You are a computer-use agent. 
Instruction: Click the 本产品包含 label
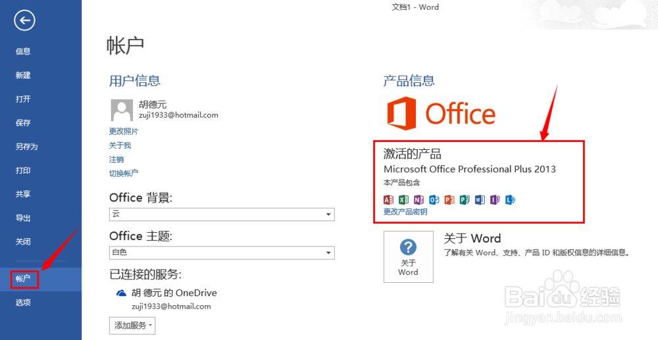[402, 183]
